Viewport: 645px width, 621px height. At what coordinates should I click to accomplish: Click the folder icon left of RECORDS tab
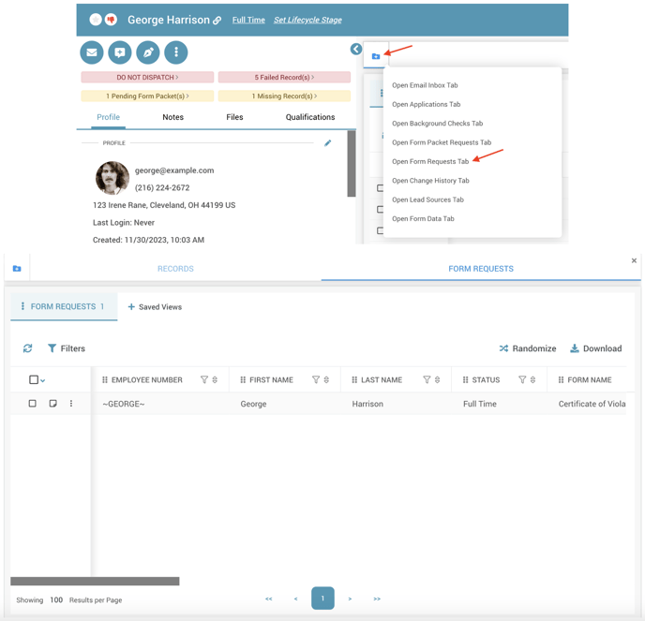coord(17,269)
